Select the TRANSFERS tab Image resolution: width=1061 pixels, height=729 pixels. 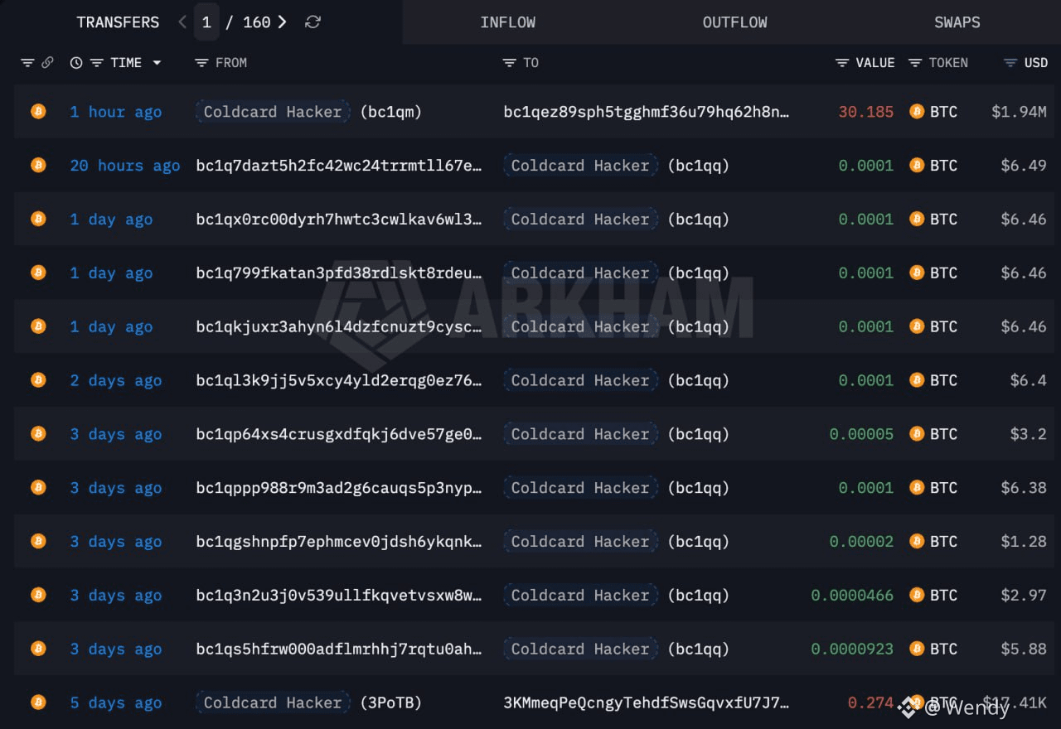point(118,22)
